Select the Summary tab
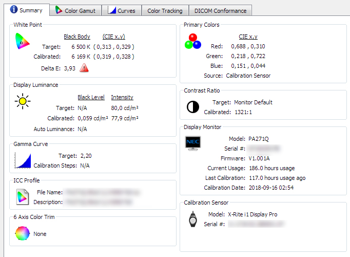This screenshot has width=350, height=257. click(x=26, y=10)
